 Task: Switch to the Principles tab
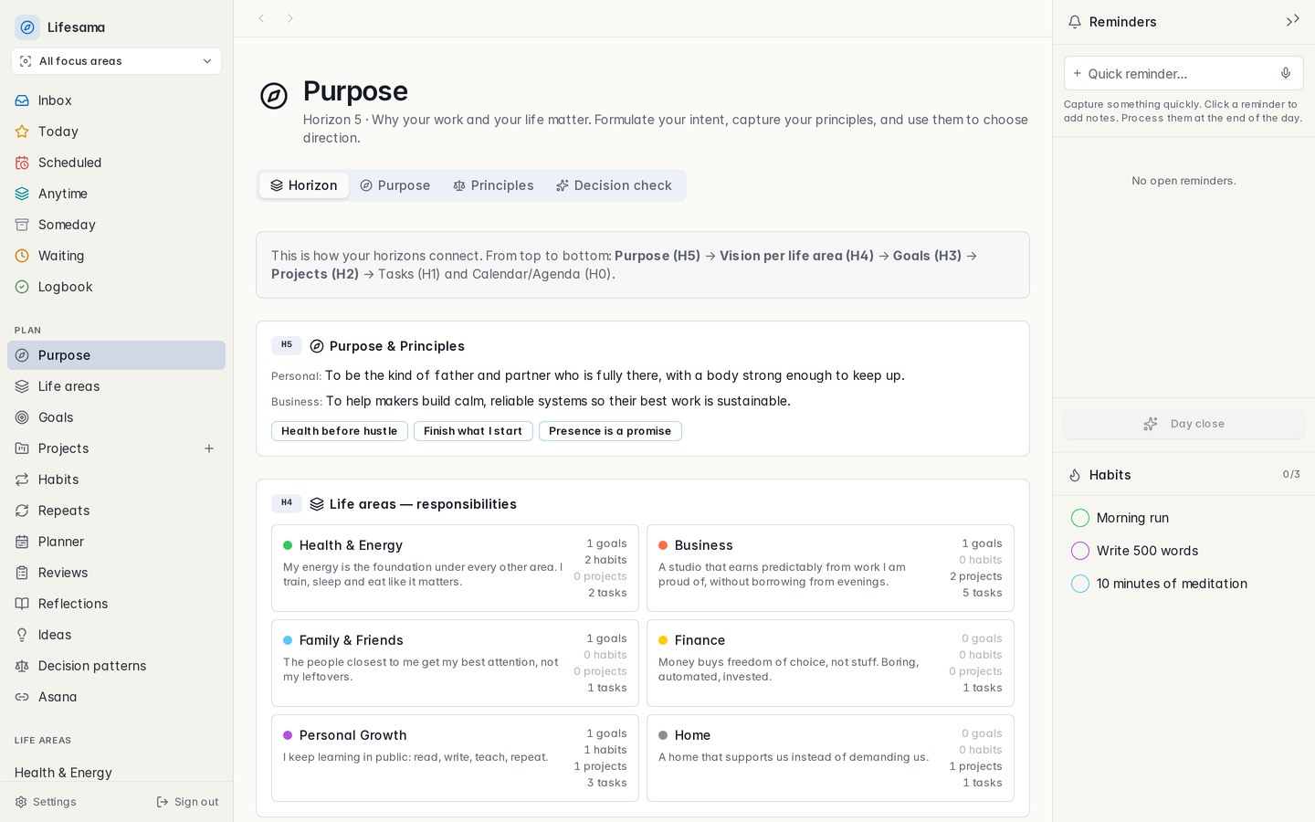click(493, 185)
